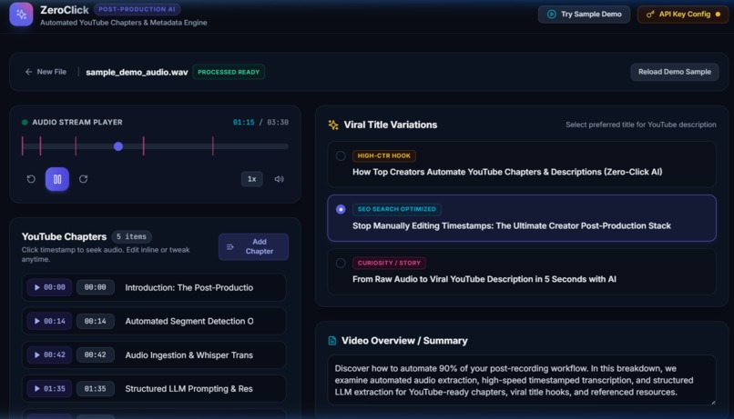Pause the audio stream playback
The image size is (734, 419).
(x=57, y=179)
